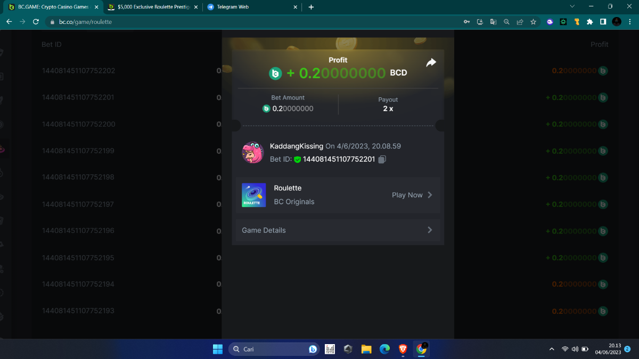The height and width of the screenshot is (359, 639).
Task: Bookmark this page with the star icon
Action: coord(533,22)
